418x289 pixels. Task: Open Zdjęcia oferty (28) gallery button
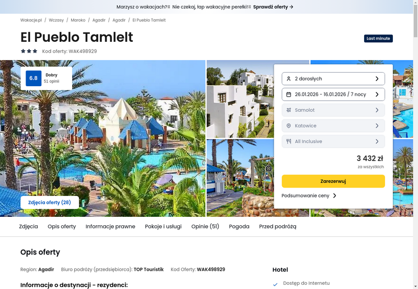point(50,203)
